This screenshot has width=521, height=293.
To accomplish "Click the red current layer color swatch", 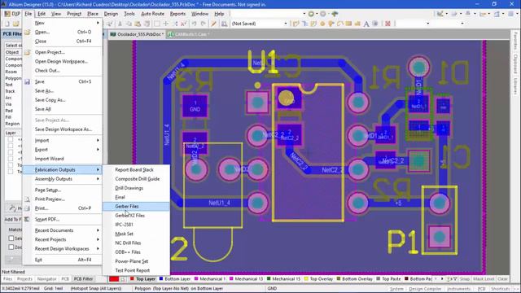I will (114, 279).
